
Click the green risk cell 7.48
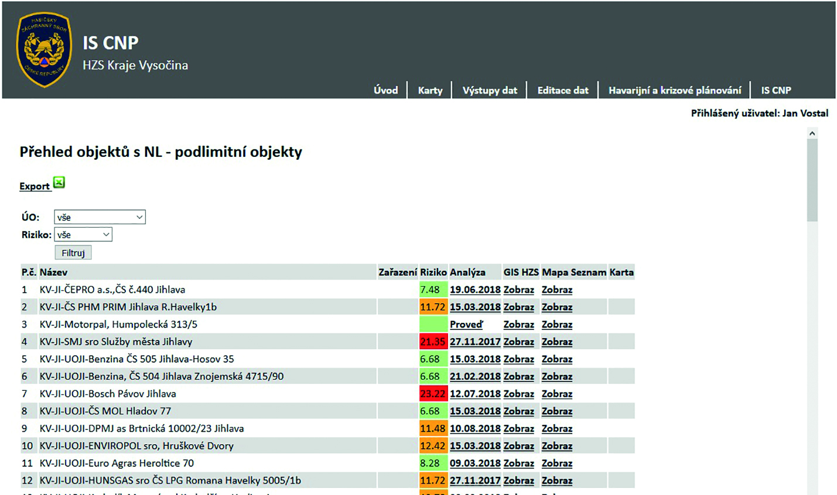pyautogui.click(x=433, y=290)
